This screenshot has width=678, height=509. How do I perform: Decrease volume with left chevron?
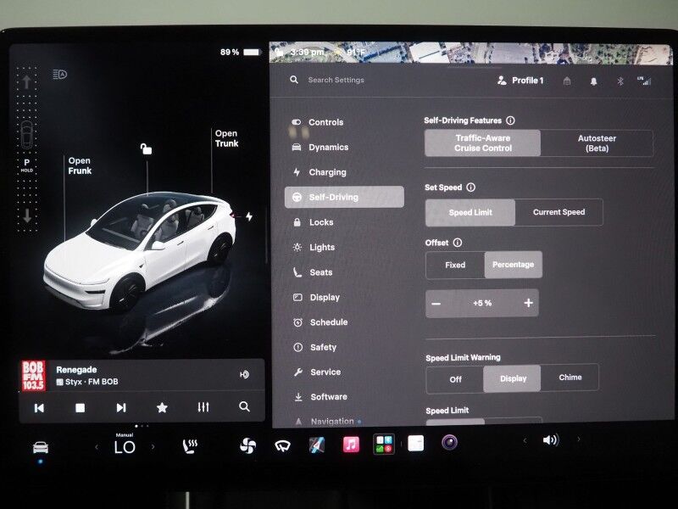[x=525, y=441]
